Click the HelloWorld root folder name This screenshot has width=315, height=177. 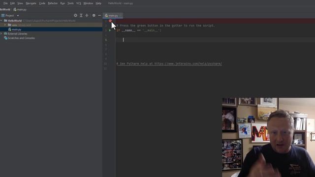pos(15,21)
